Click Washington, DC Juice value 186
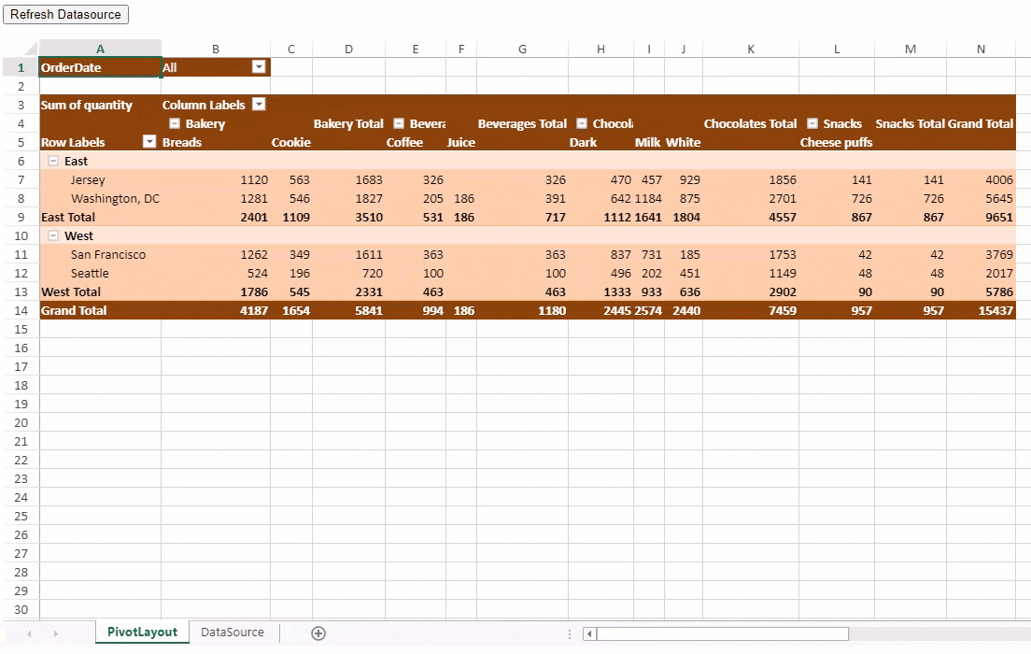 [463, 198]
